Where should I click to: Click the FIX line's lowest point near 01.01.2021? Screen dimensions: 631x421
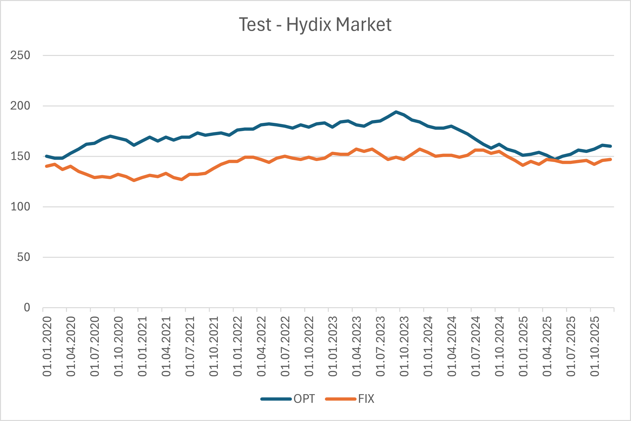pos(134,180)
